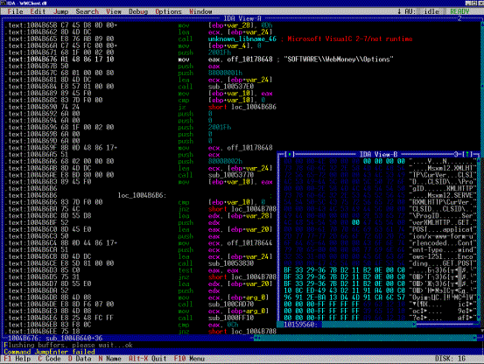Screen dimensions: 484x364
Task: Expand the Options menu
Action: coord(168,11)
